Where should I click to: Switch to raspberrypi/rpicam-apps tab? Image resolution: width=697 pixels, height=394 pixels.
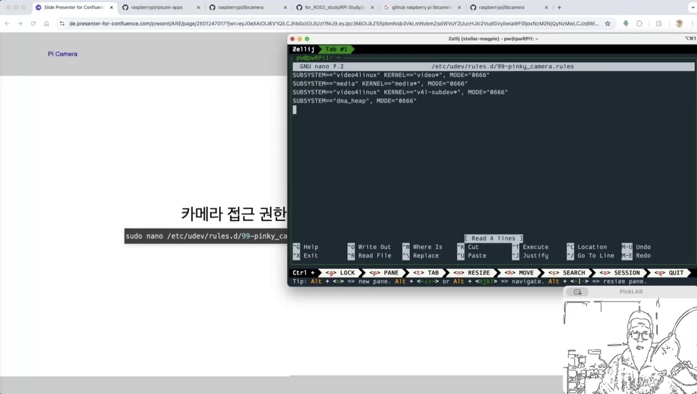tap(157, 7)
